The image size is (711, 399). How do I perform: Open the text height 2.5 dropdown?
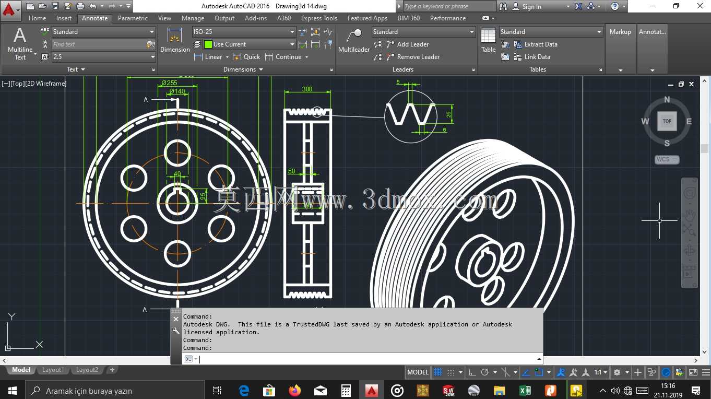pos(104,57)
